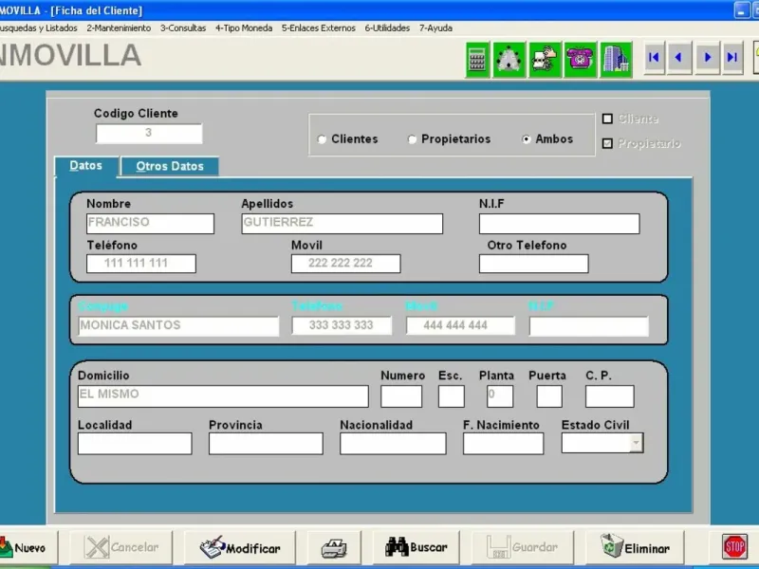Switch to the Datos tab
This screenshot has height=569, width=759.
(x=86, y=166)
